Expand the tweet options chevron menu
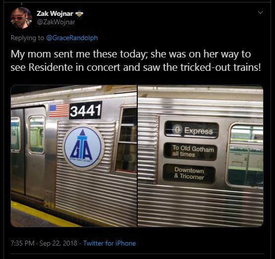 (261, 12)
